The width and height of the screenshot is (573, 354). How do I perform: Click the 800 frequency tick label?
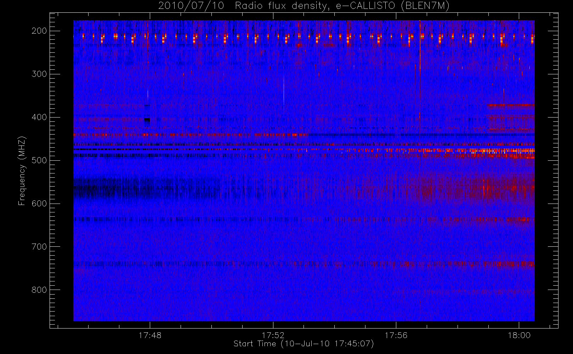39,290
